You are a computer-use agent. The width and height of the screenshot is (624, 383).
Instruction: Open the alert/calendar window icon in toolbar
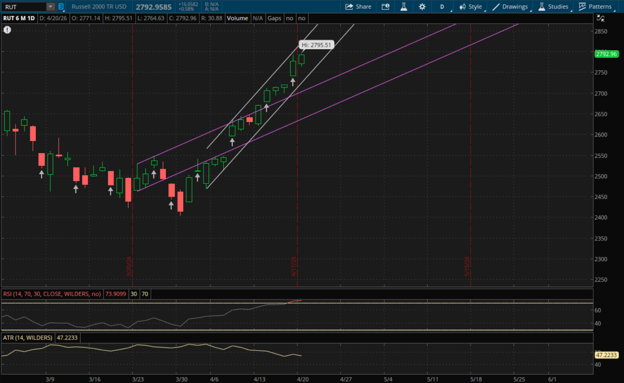(x=385, y=7)
